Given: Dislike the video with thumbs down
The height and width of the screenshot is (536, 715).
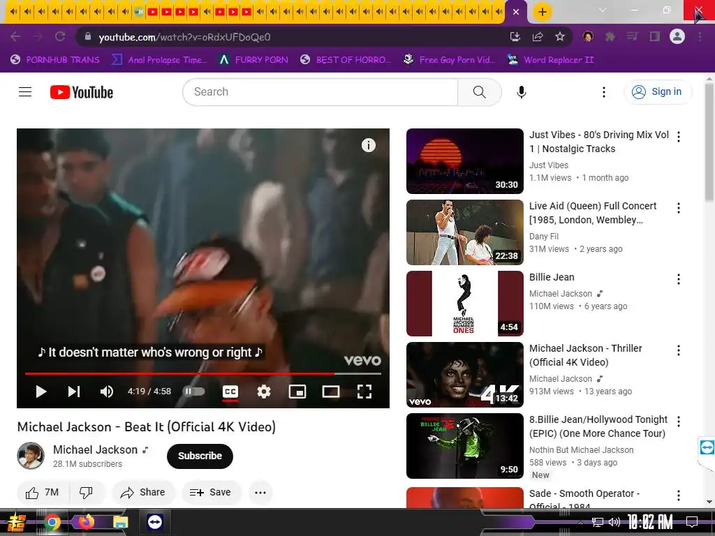Looking at the screenshot, I should pos(86,492).
